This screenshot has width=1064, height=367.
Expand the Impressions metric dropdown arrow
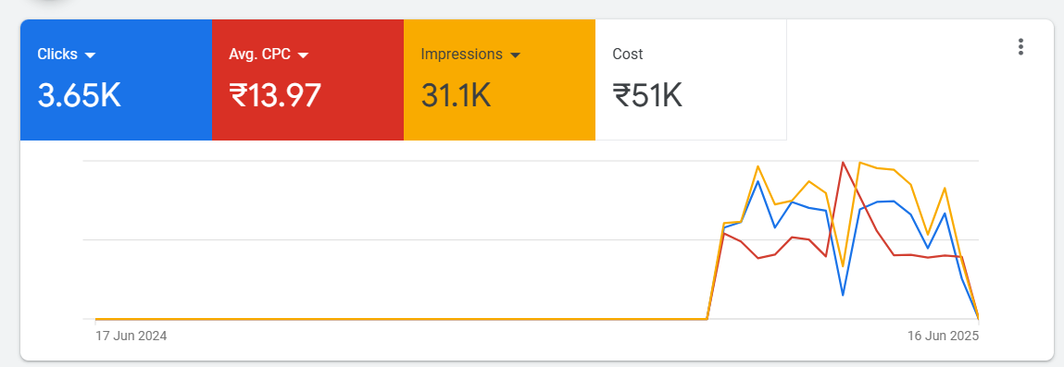click(x=515, y=55)
